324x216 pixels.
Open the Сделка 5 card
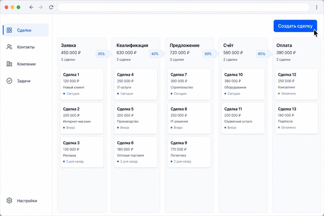(x=136, y=118)
